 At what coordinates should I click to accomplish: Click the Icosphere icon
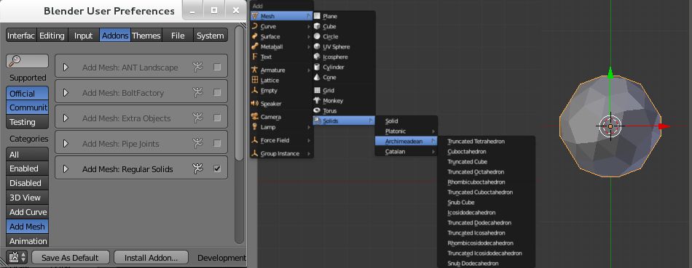317,57
